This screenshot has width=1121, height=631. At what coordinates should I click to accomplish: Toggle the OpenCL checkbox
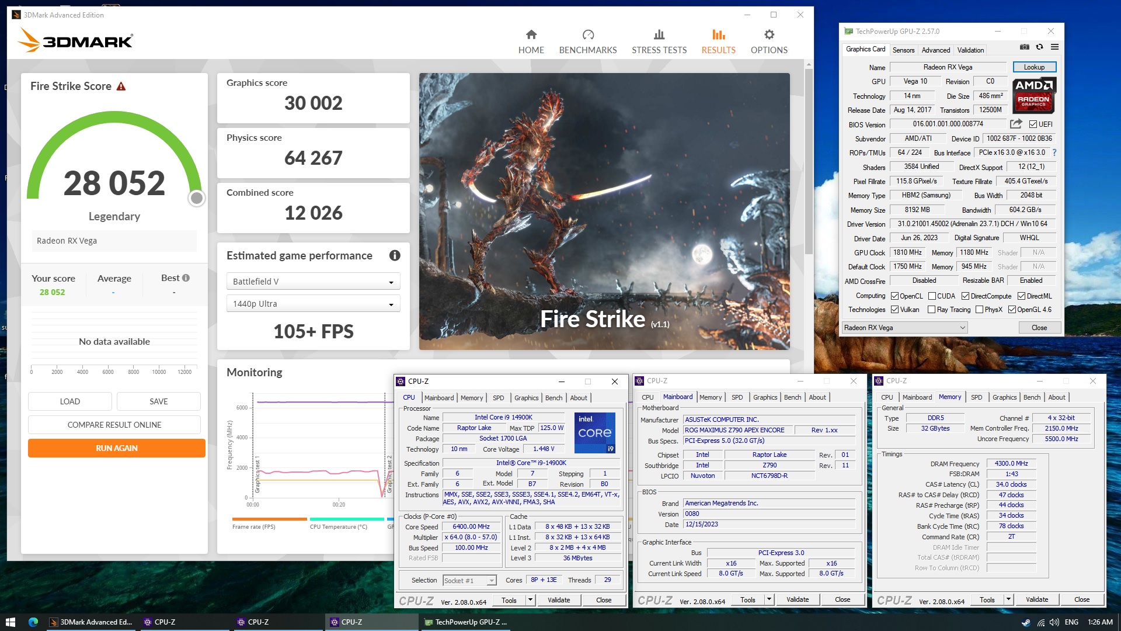[894, 296]
